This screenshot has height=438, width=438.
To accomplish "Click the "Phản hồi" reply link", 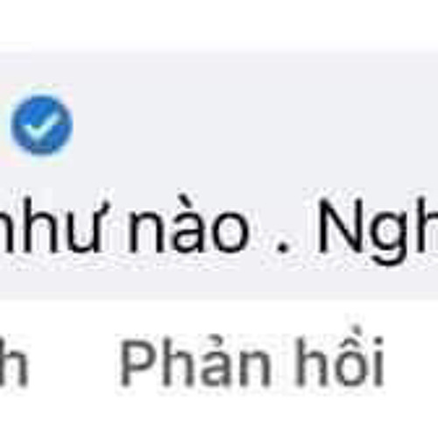I will (x=251, y=362).
